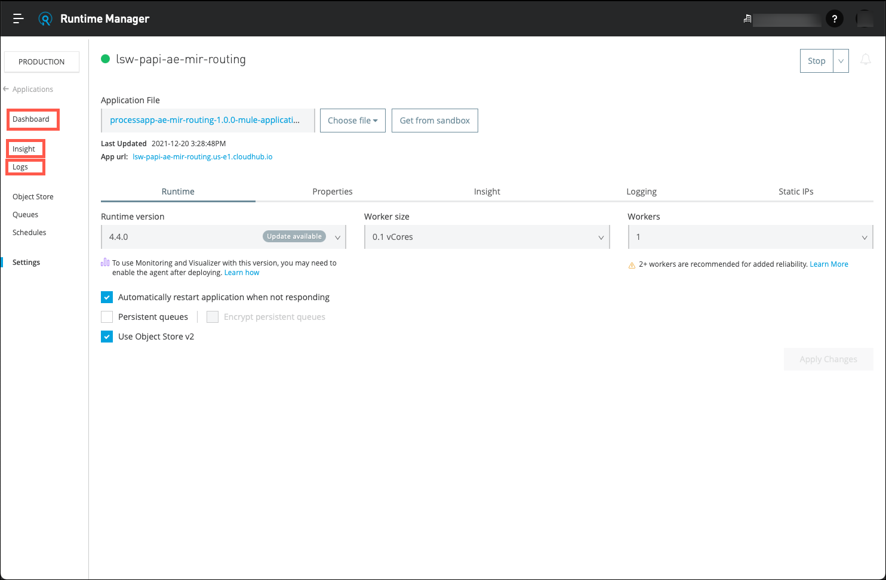Viewport: 886px width, 580px height.
Task: Toggle Automatically restart application checkbox
Action: click(x=107, y=297)
